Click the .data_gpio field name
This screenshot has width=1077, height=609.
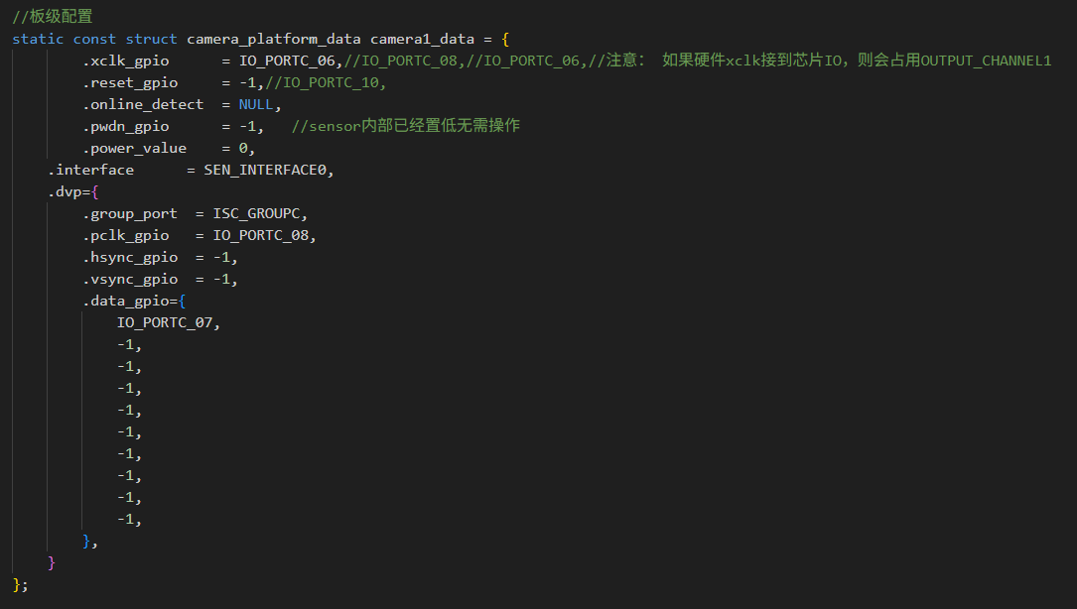click(x=126, y=302)
